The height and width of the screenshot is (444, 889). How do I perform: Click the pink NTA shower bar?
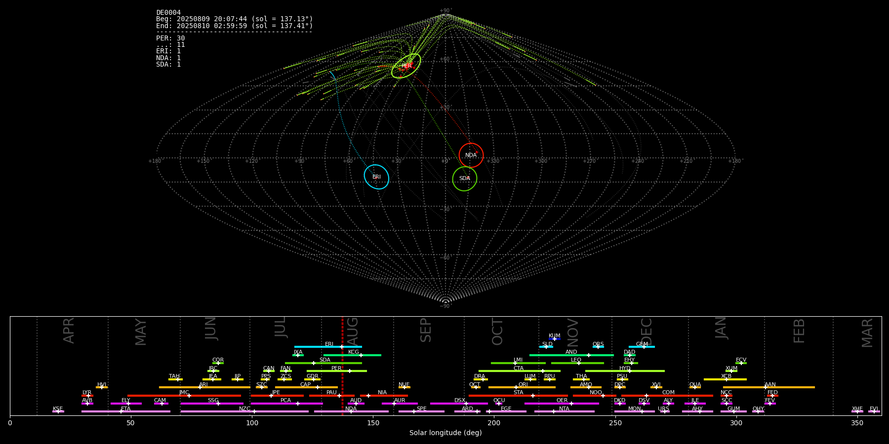click(564, 411)
